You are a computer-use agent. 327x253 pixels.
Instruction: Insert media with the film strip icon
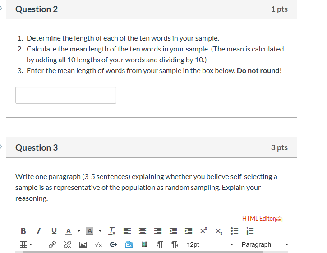(144, 244)
